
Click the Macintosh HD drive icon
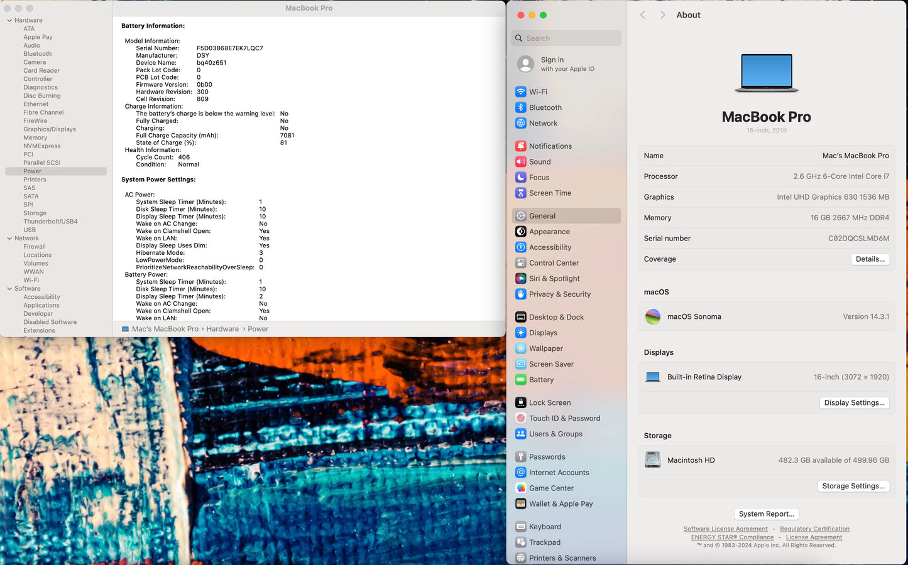click(653, 460)
